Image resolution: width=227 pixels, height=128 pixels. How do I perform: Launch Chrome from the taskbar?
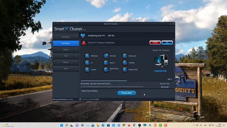[134, 125]
